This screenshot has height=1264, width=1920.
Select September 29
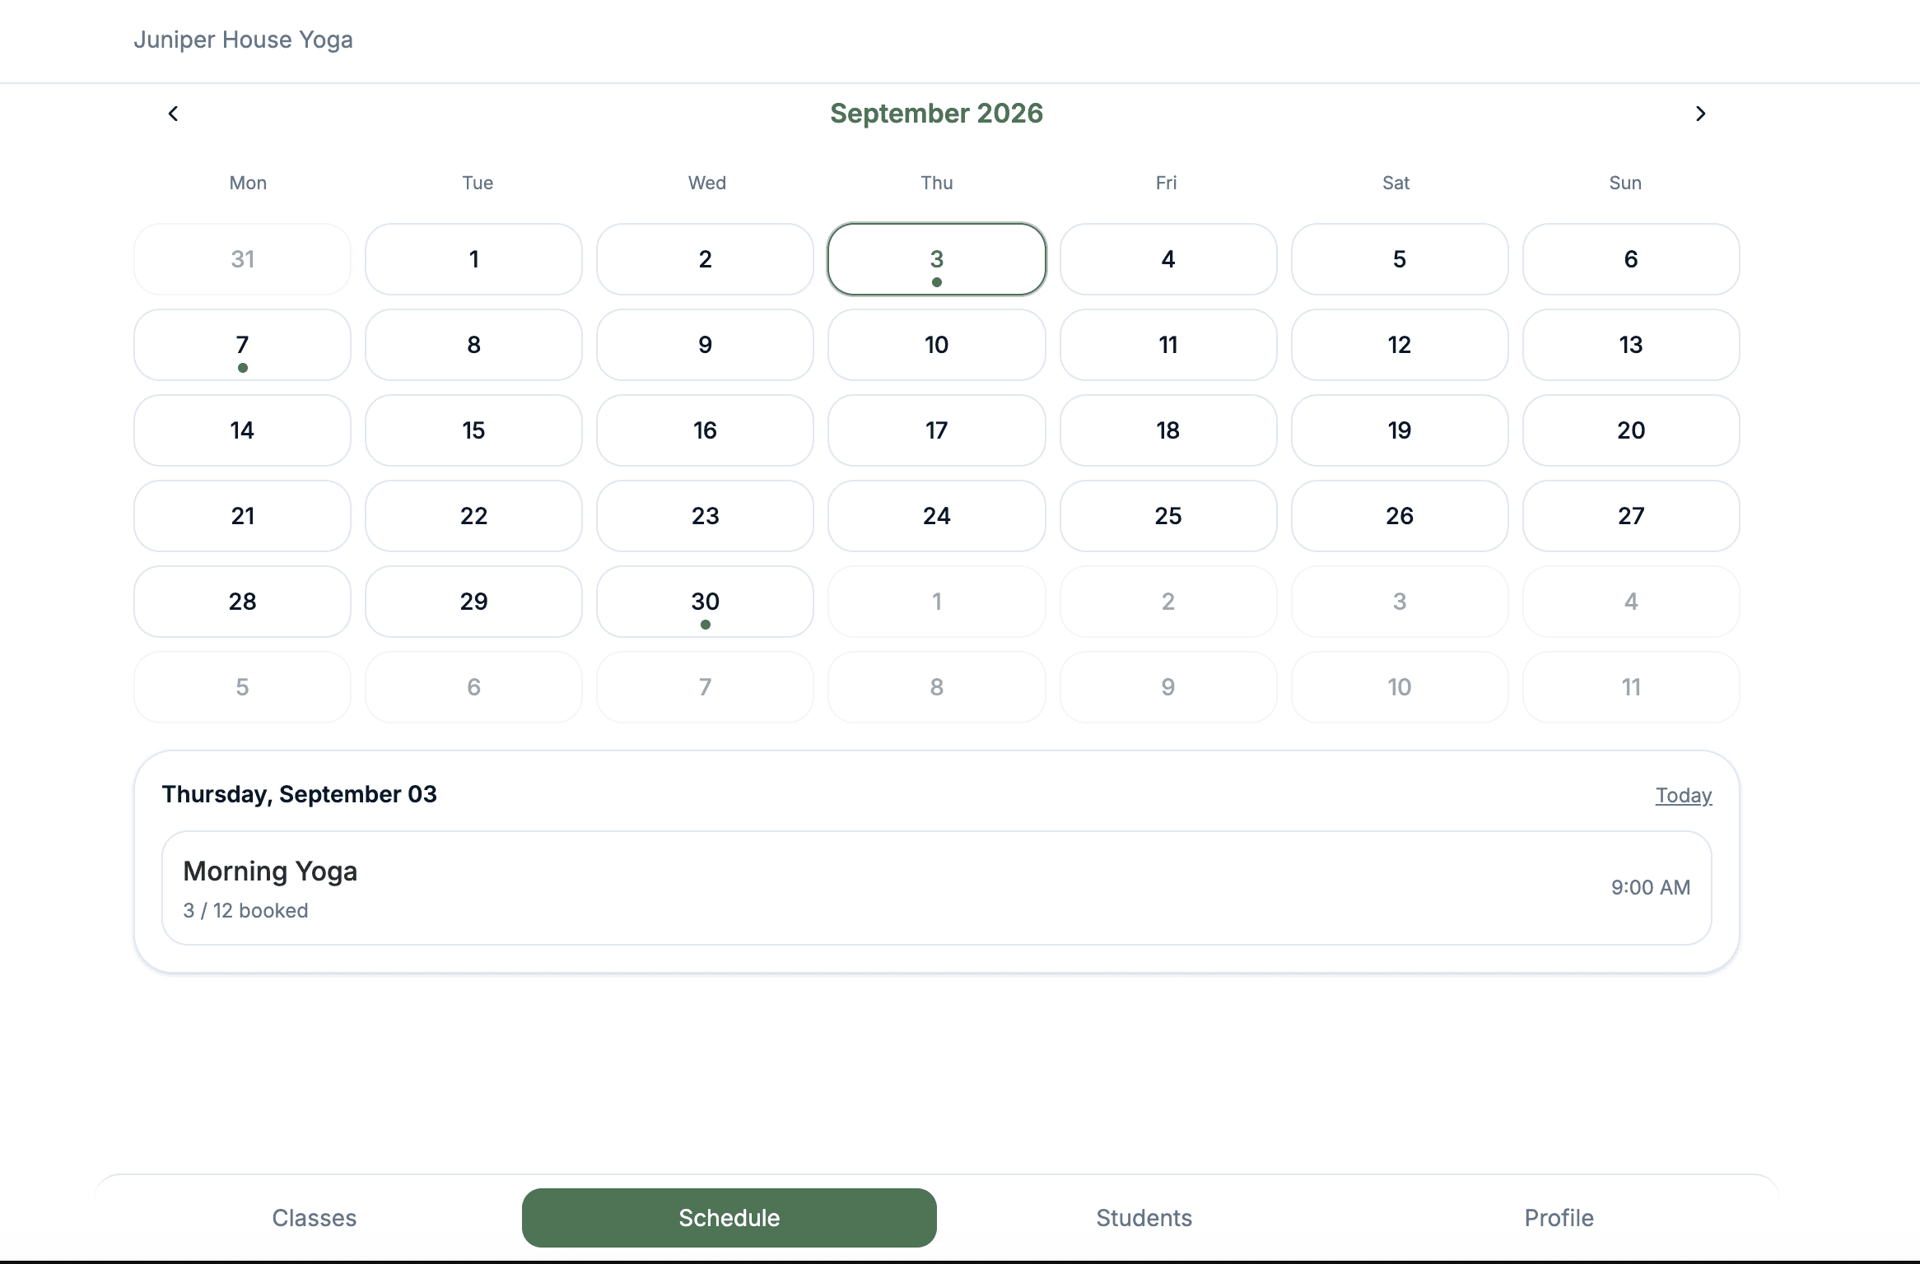point(474,602)
